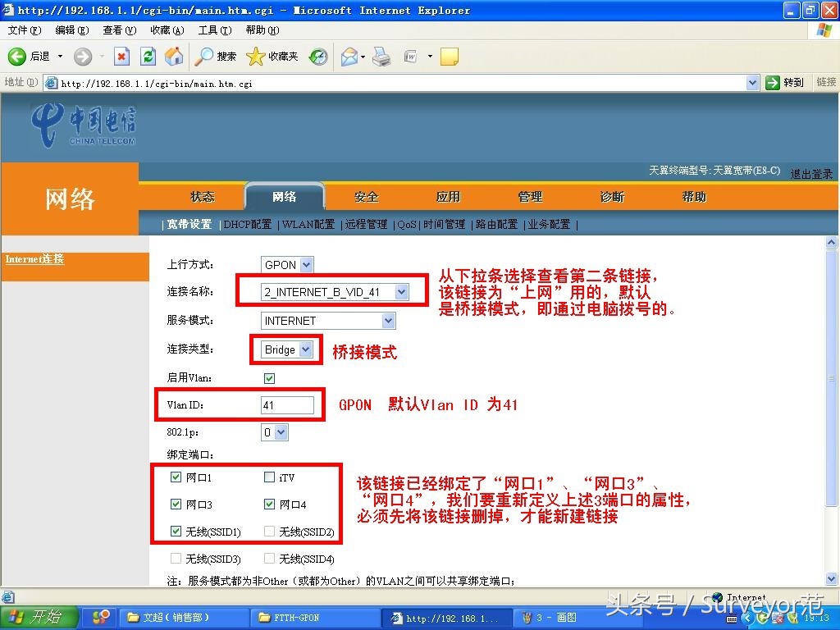
Task: Click inside the Vlan ID input field
Action: pos(287,404)
